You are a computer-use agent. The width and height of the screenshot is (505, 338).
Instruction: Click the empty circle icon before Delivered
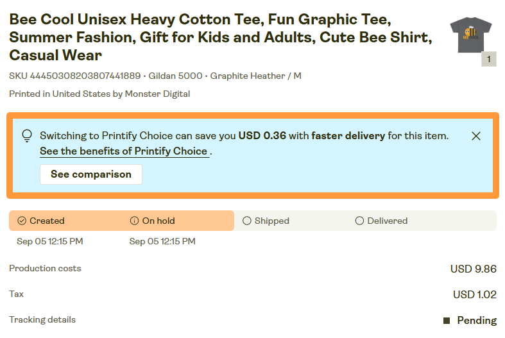tap(359, 221)
